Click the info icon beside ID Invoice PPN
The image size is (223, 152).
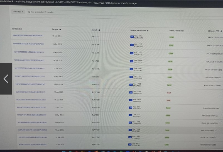pyautogui.click(x=221, y=31)
